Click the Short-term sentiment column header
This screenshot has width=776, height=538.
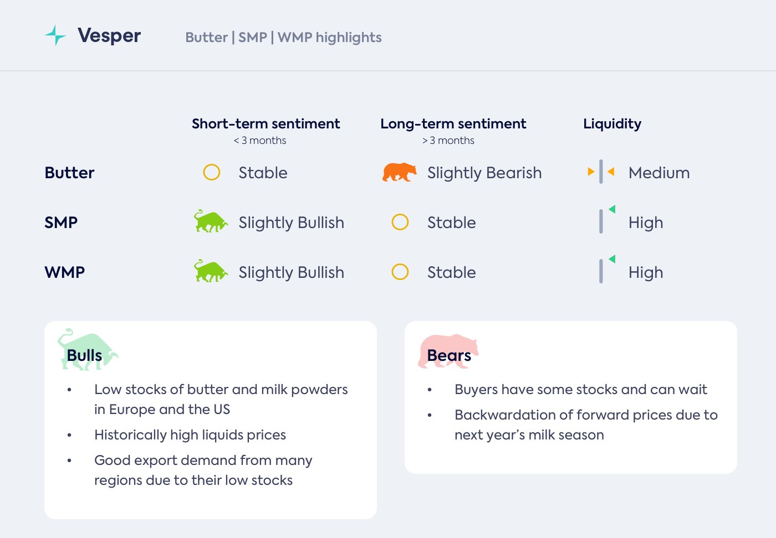pyautogui.click(x=266, y=123)
